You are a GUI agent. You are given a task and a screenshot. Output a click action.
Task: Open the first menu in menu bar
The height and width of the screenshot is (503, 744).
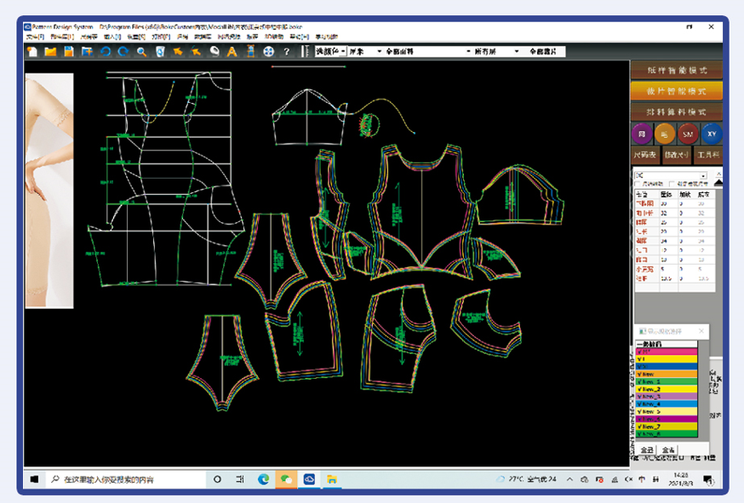[x=35, y=37]
